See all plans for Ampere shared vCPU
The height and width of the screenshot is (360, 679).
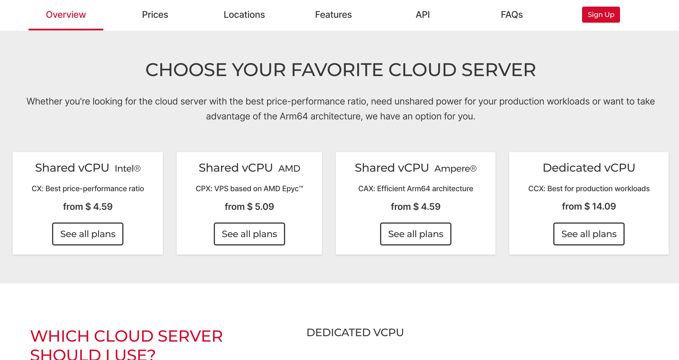(x=415, y=234)
